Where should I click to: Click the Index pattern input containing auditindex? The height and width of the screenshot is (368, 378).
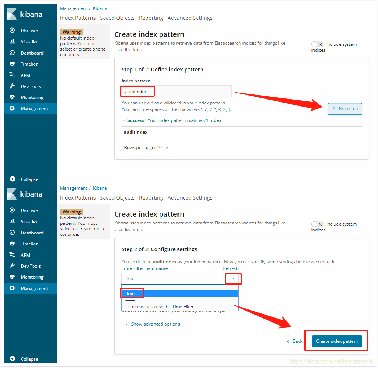coord(176,92)
